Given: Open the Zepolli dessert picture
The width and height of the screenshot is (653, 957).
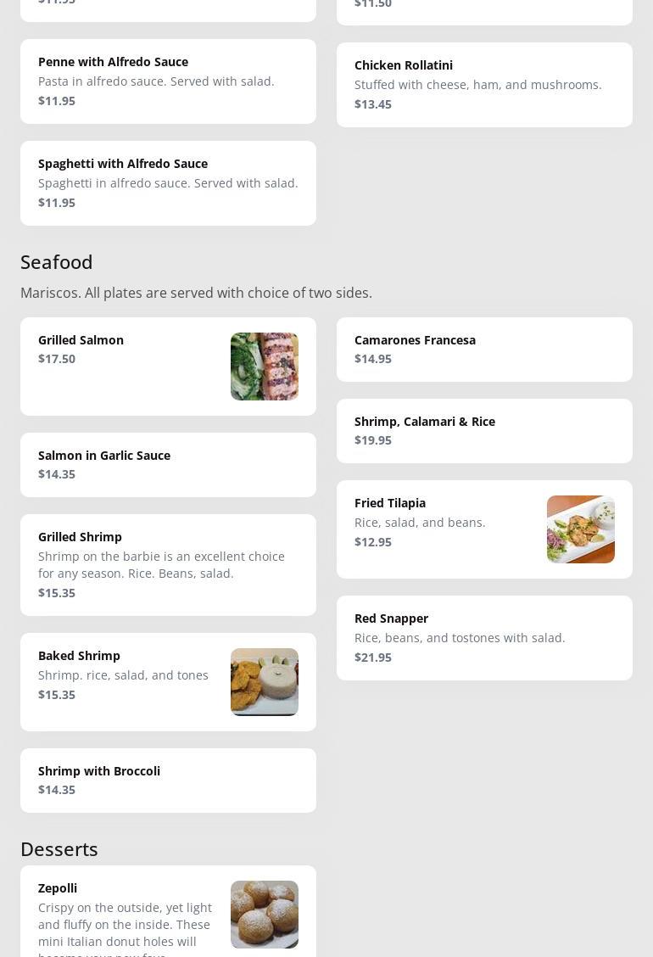Looking at the screenshot, I should point(264,915).
